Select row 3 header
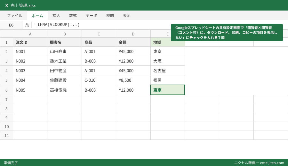The image size is (288, 166). pos(6,61)
